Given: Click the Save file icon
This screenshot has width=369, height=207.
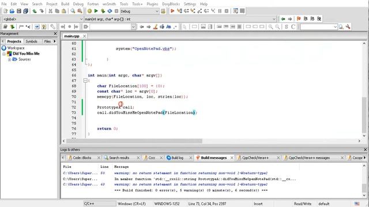Looking at the screenshot, I should coord(19,11).
